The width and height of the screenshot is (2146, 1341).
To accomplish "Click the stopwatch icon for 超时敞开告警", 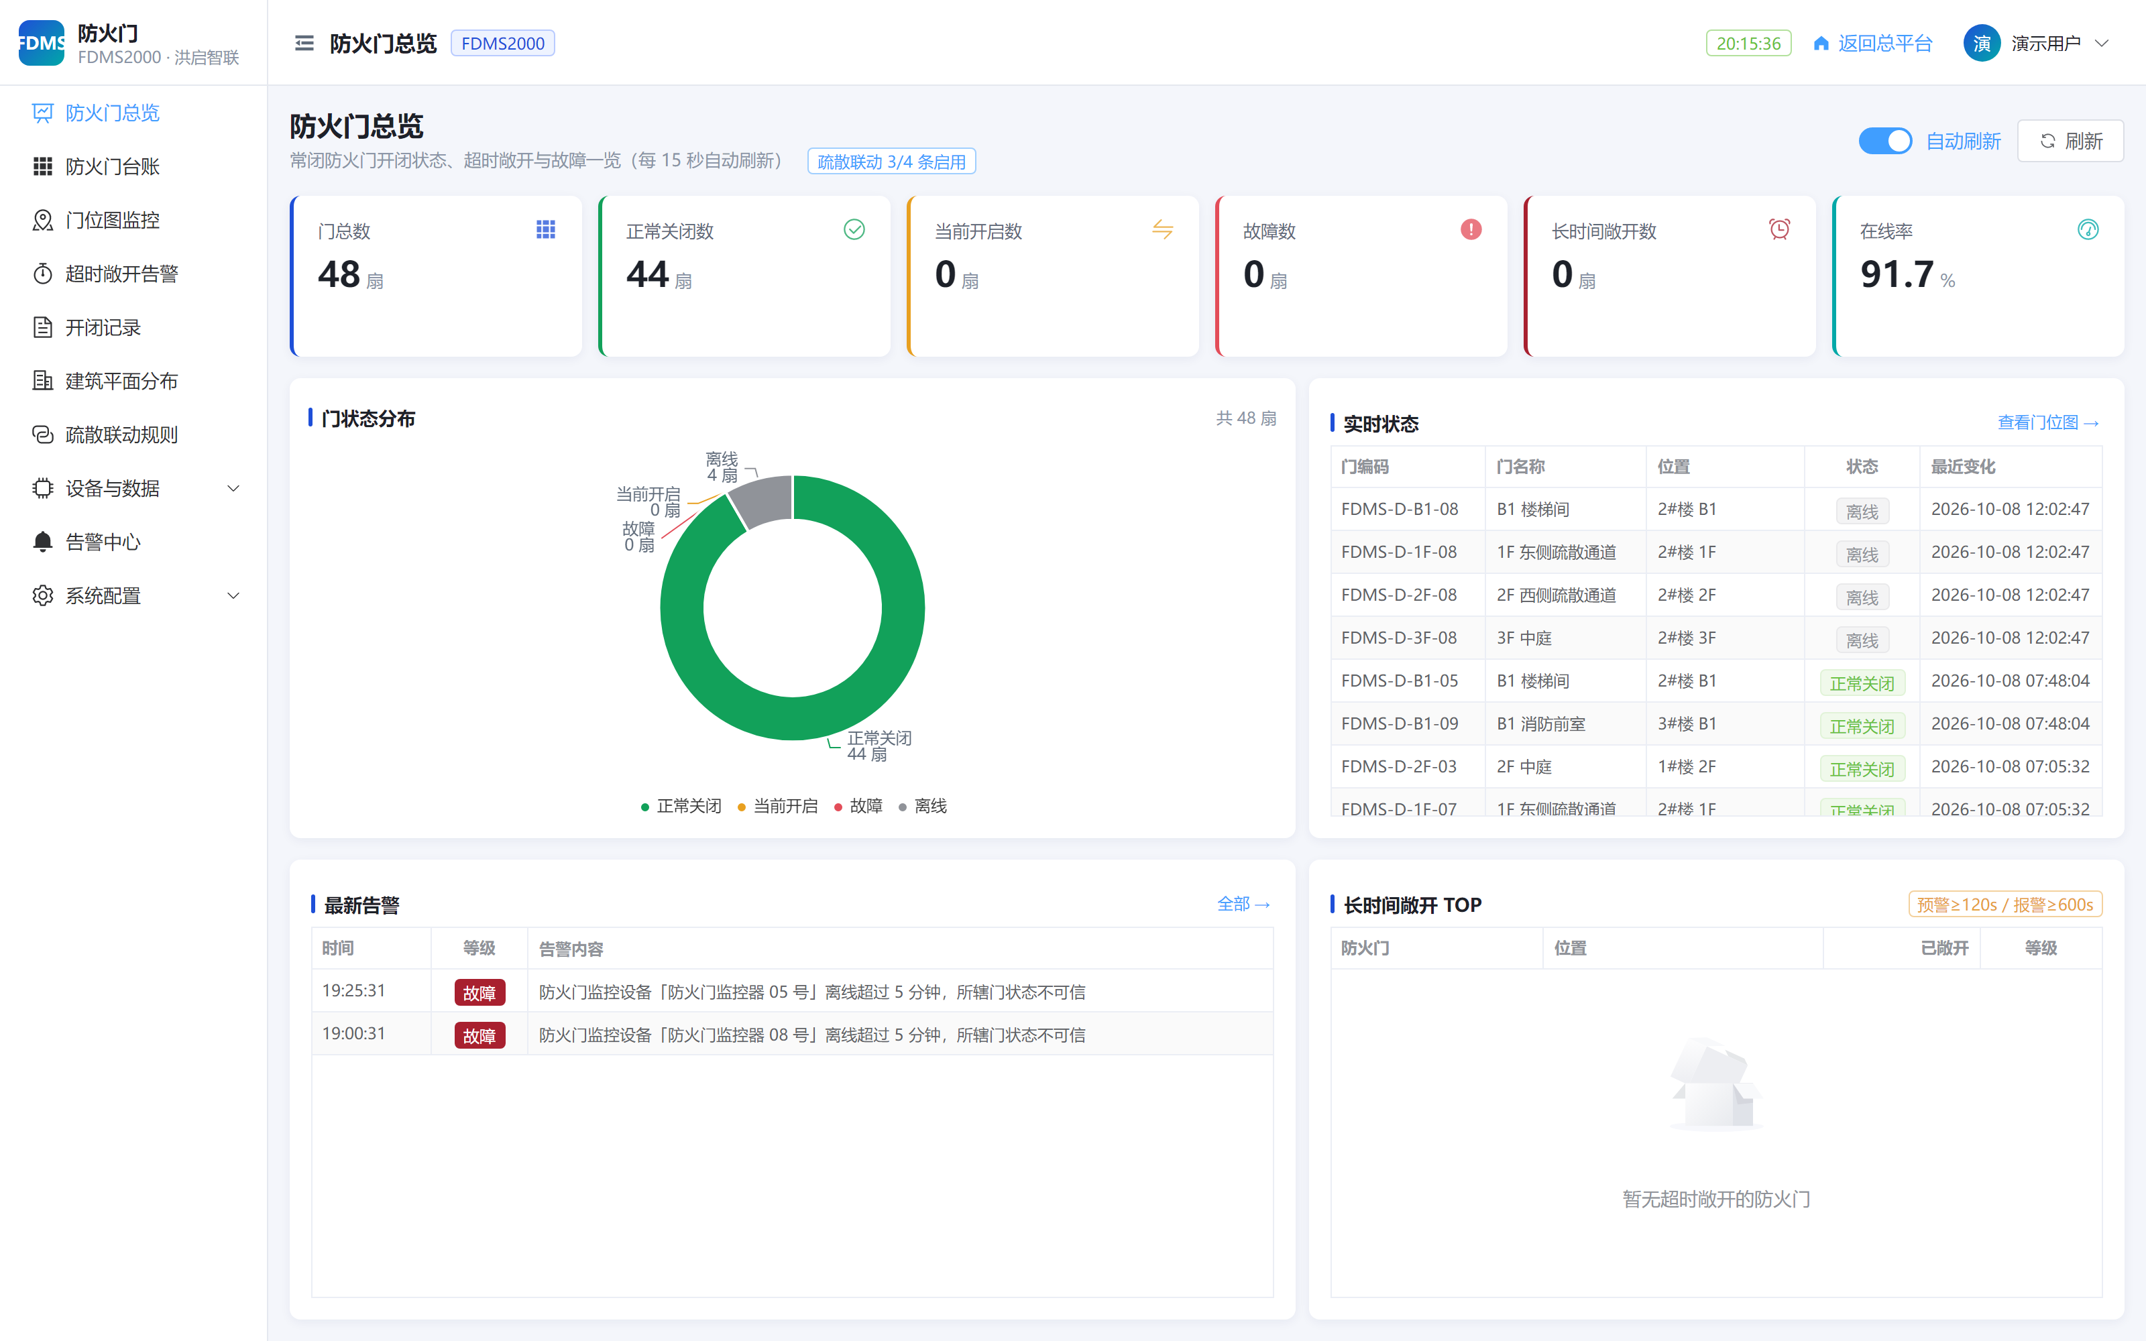I will tap(42, 274).
